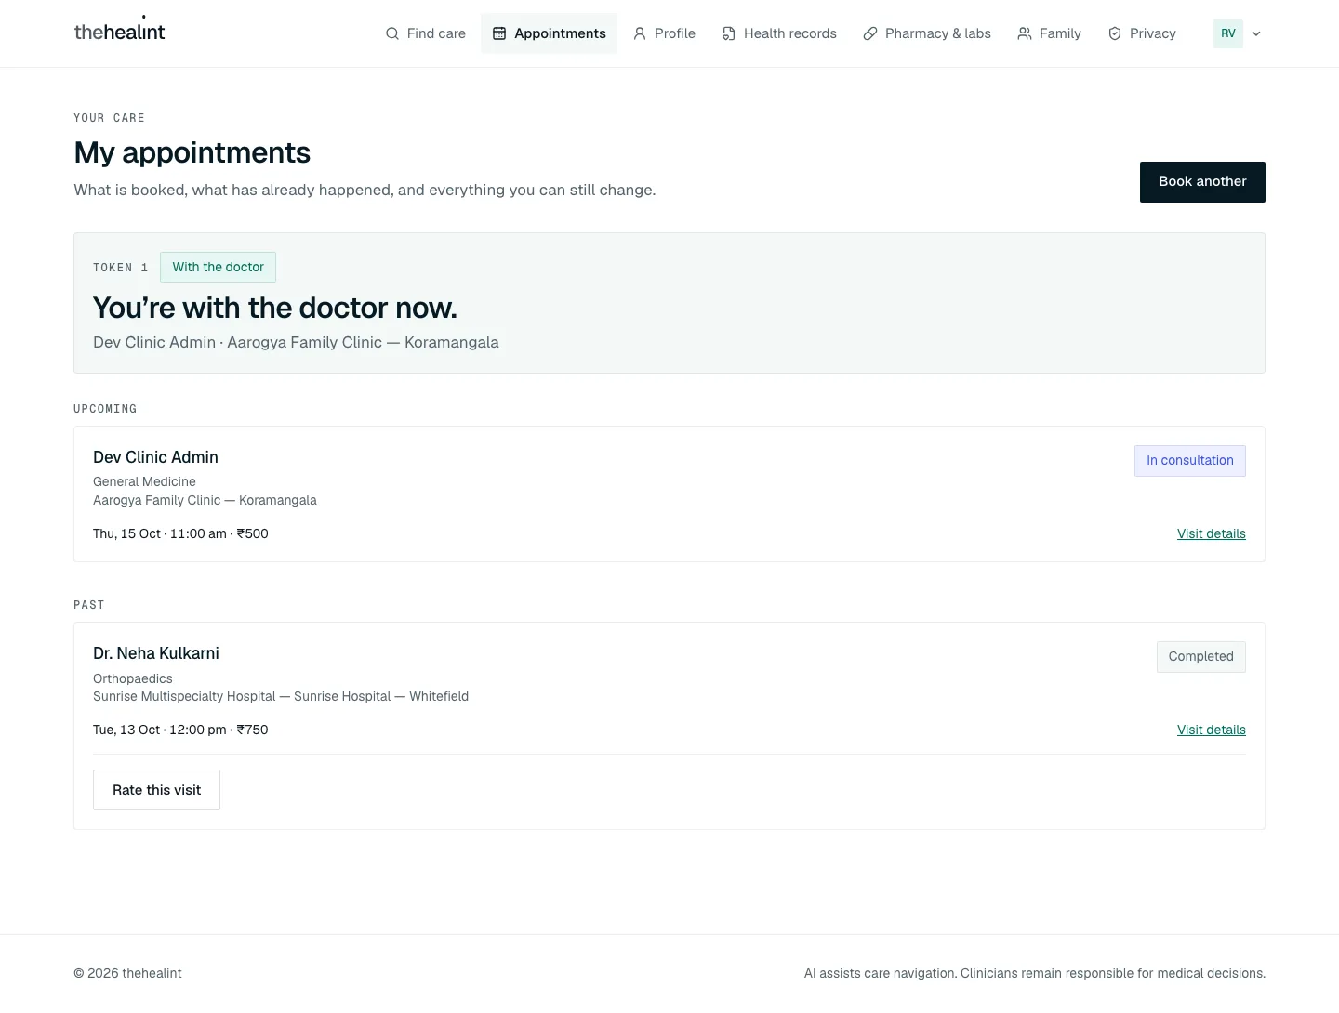Image resolution: width=1339 pixels, height=1013 pixels.
Task: Click the Completed status badge
Action: pos(1200,657)
